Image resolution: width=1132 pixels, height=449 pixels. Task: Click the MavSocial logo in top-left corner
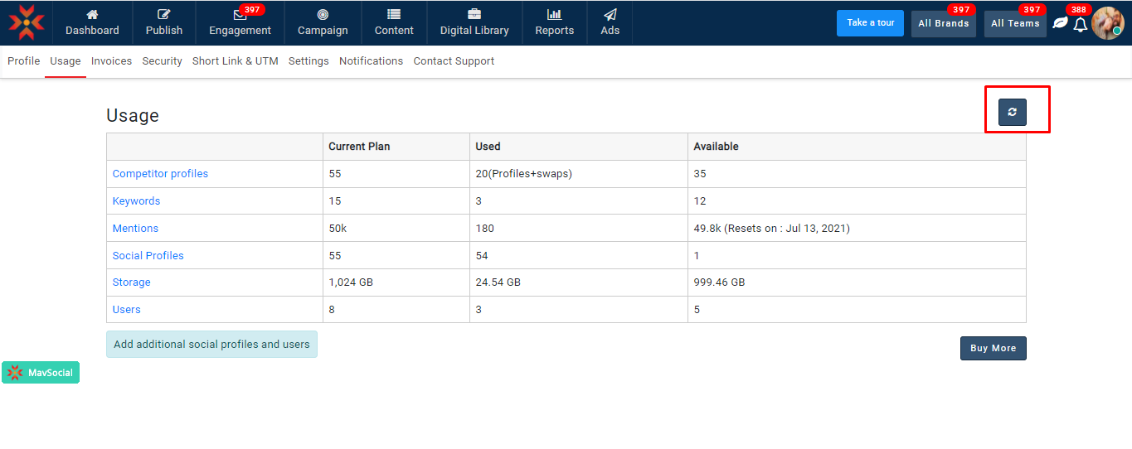tap(26, 22)
